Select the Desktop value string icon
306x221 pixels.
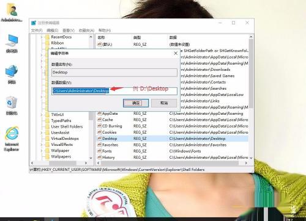coord(99,139)
